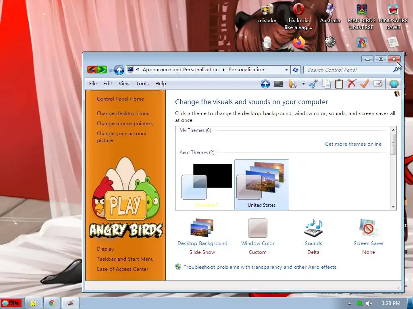Click the green network tray icon
The height and width of the screenshot is (309, 413).
[359, 303]
